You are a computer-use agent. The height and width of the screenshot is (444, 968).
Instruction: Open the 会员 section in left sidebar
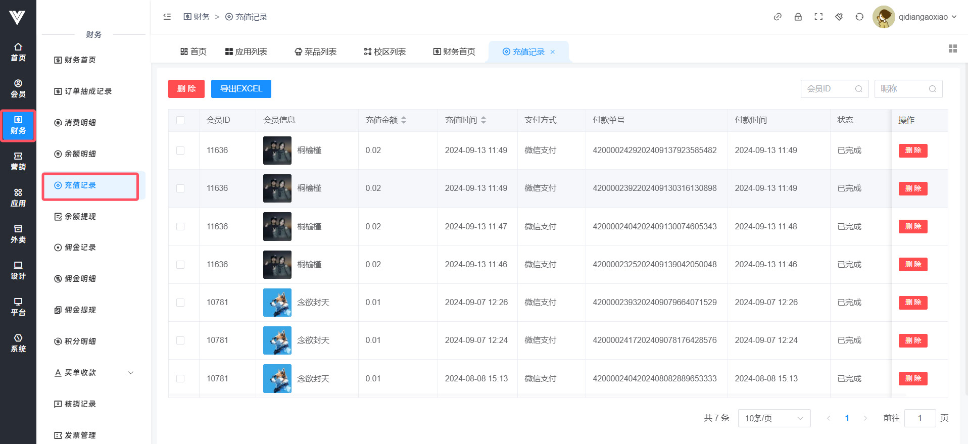click(x=18, y=88)
